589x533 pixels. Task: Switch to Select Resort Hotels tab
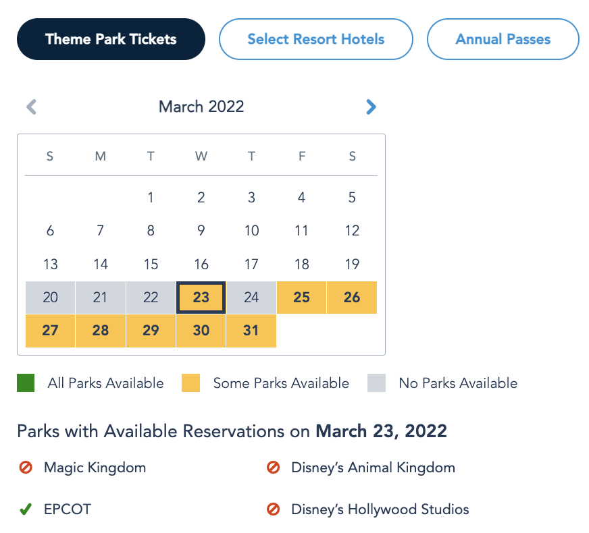pyautogui.click(x=315, y=39)
